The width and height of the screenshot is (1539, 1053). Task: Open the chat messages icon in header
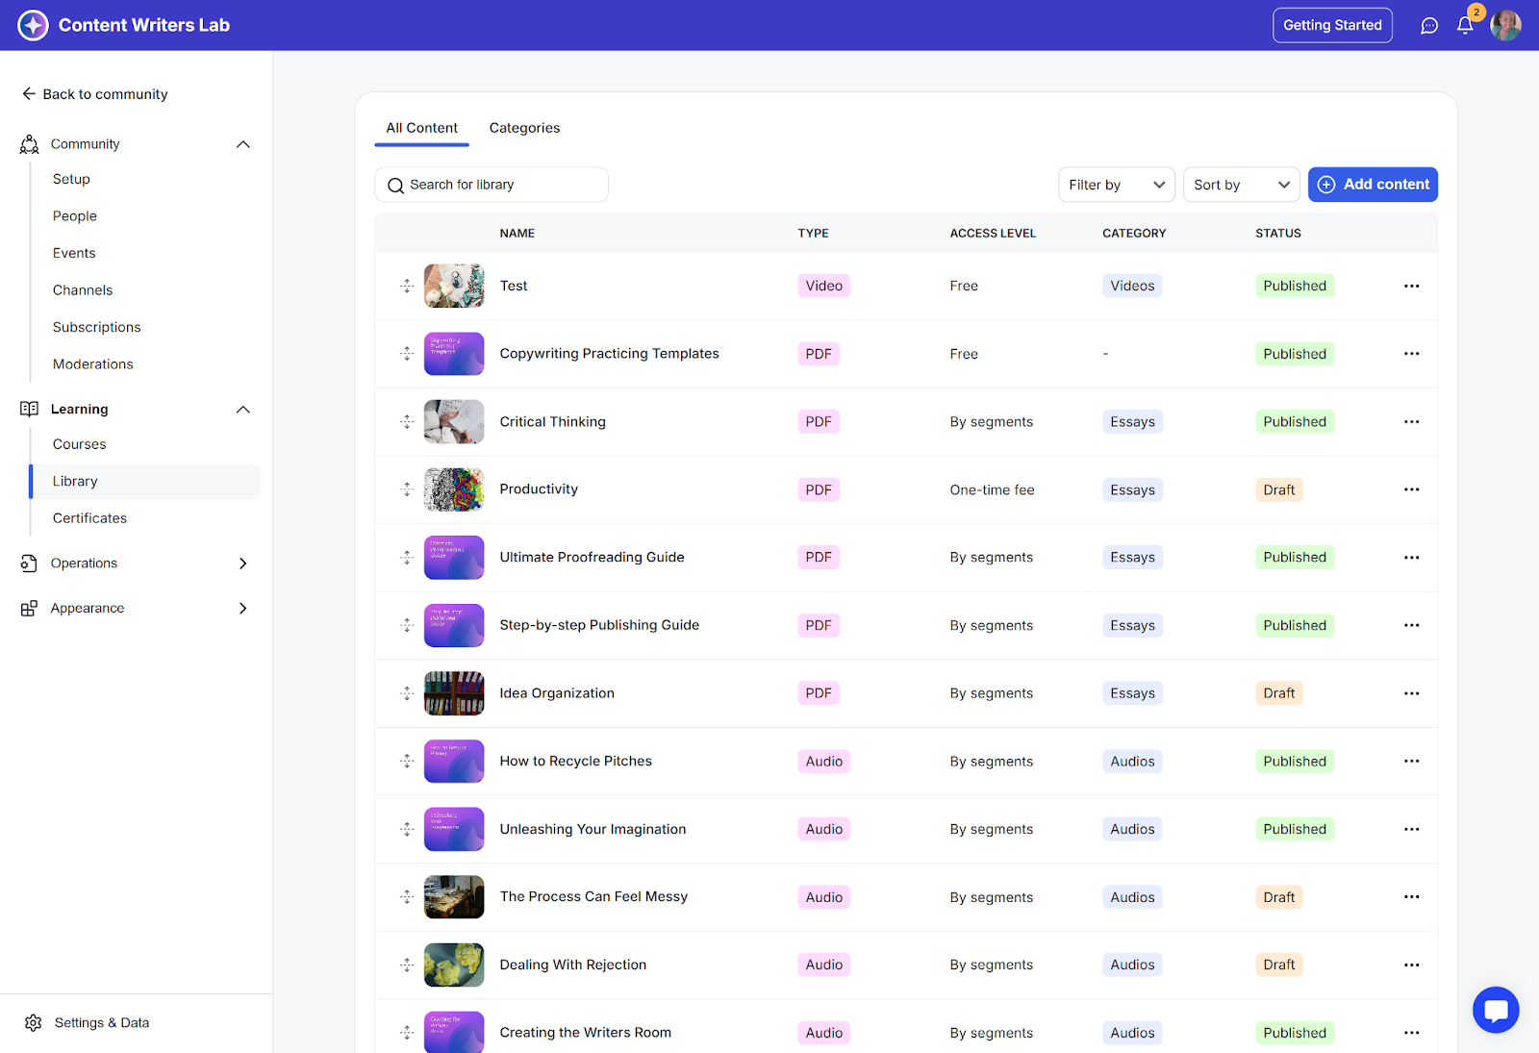(1429, 26)
